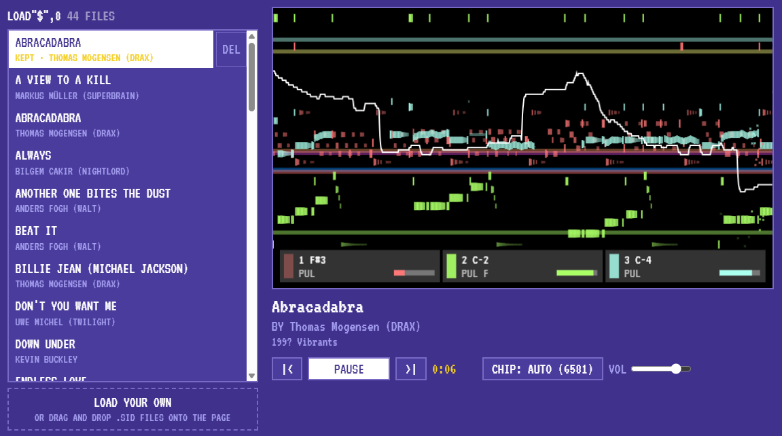Skip to the previous track
The width and height of the screenshot is (782, 436).
click(287, 369)
